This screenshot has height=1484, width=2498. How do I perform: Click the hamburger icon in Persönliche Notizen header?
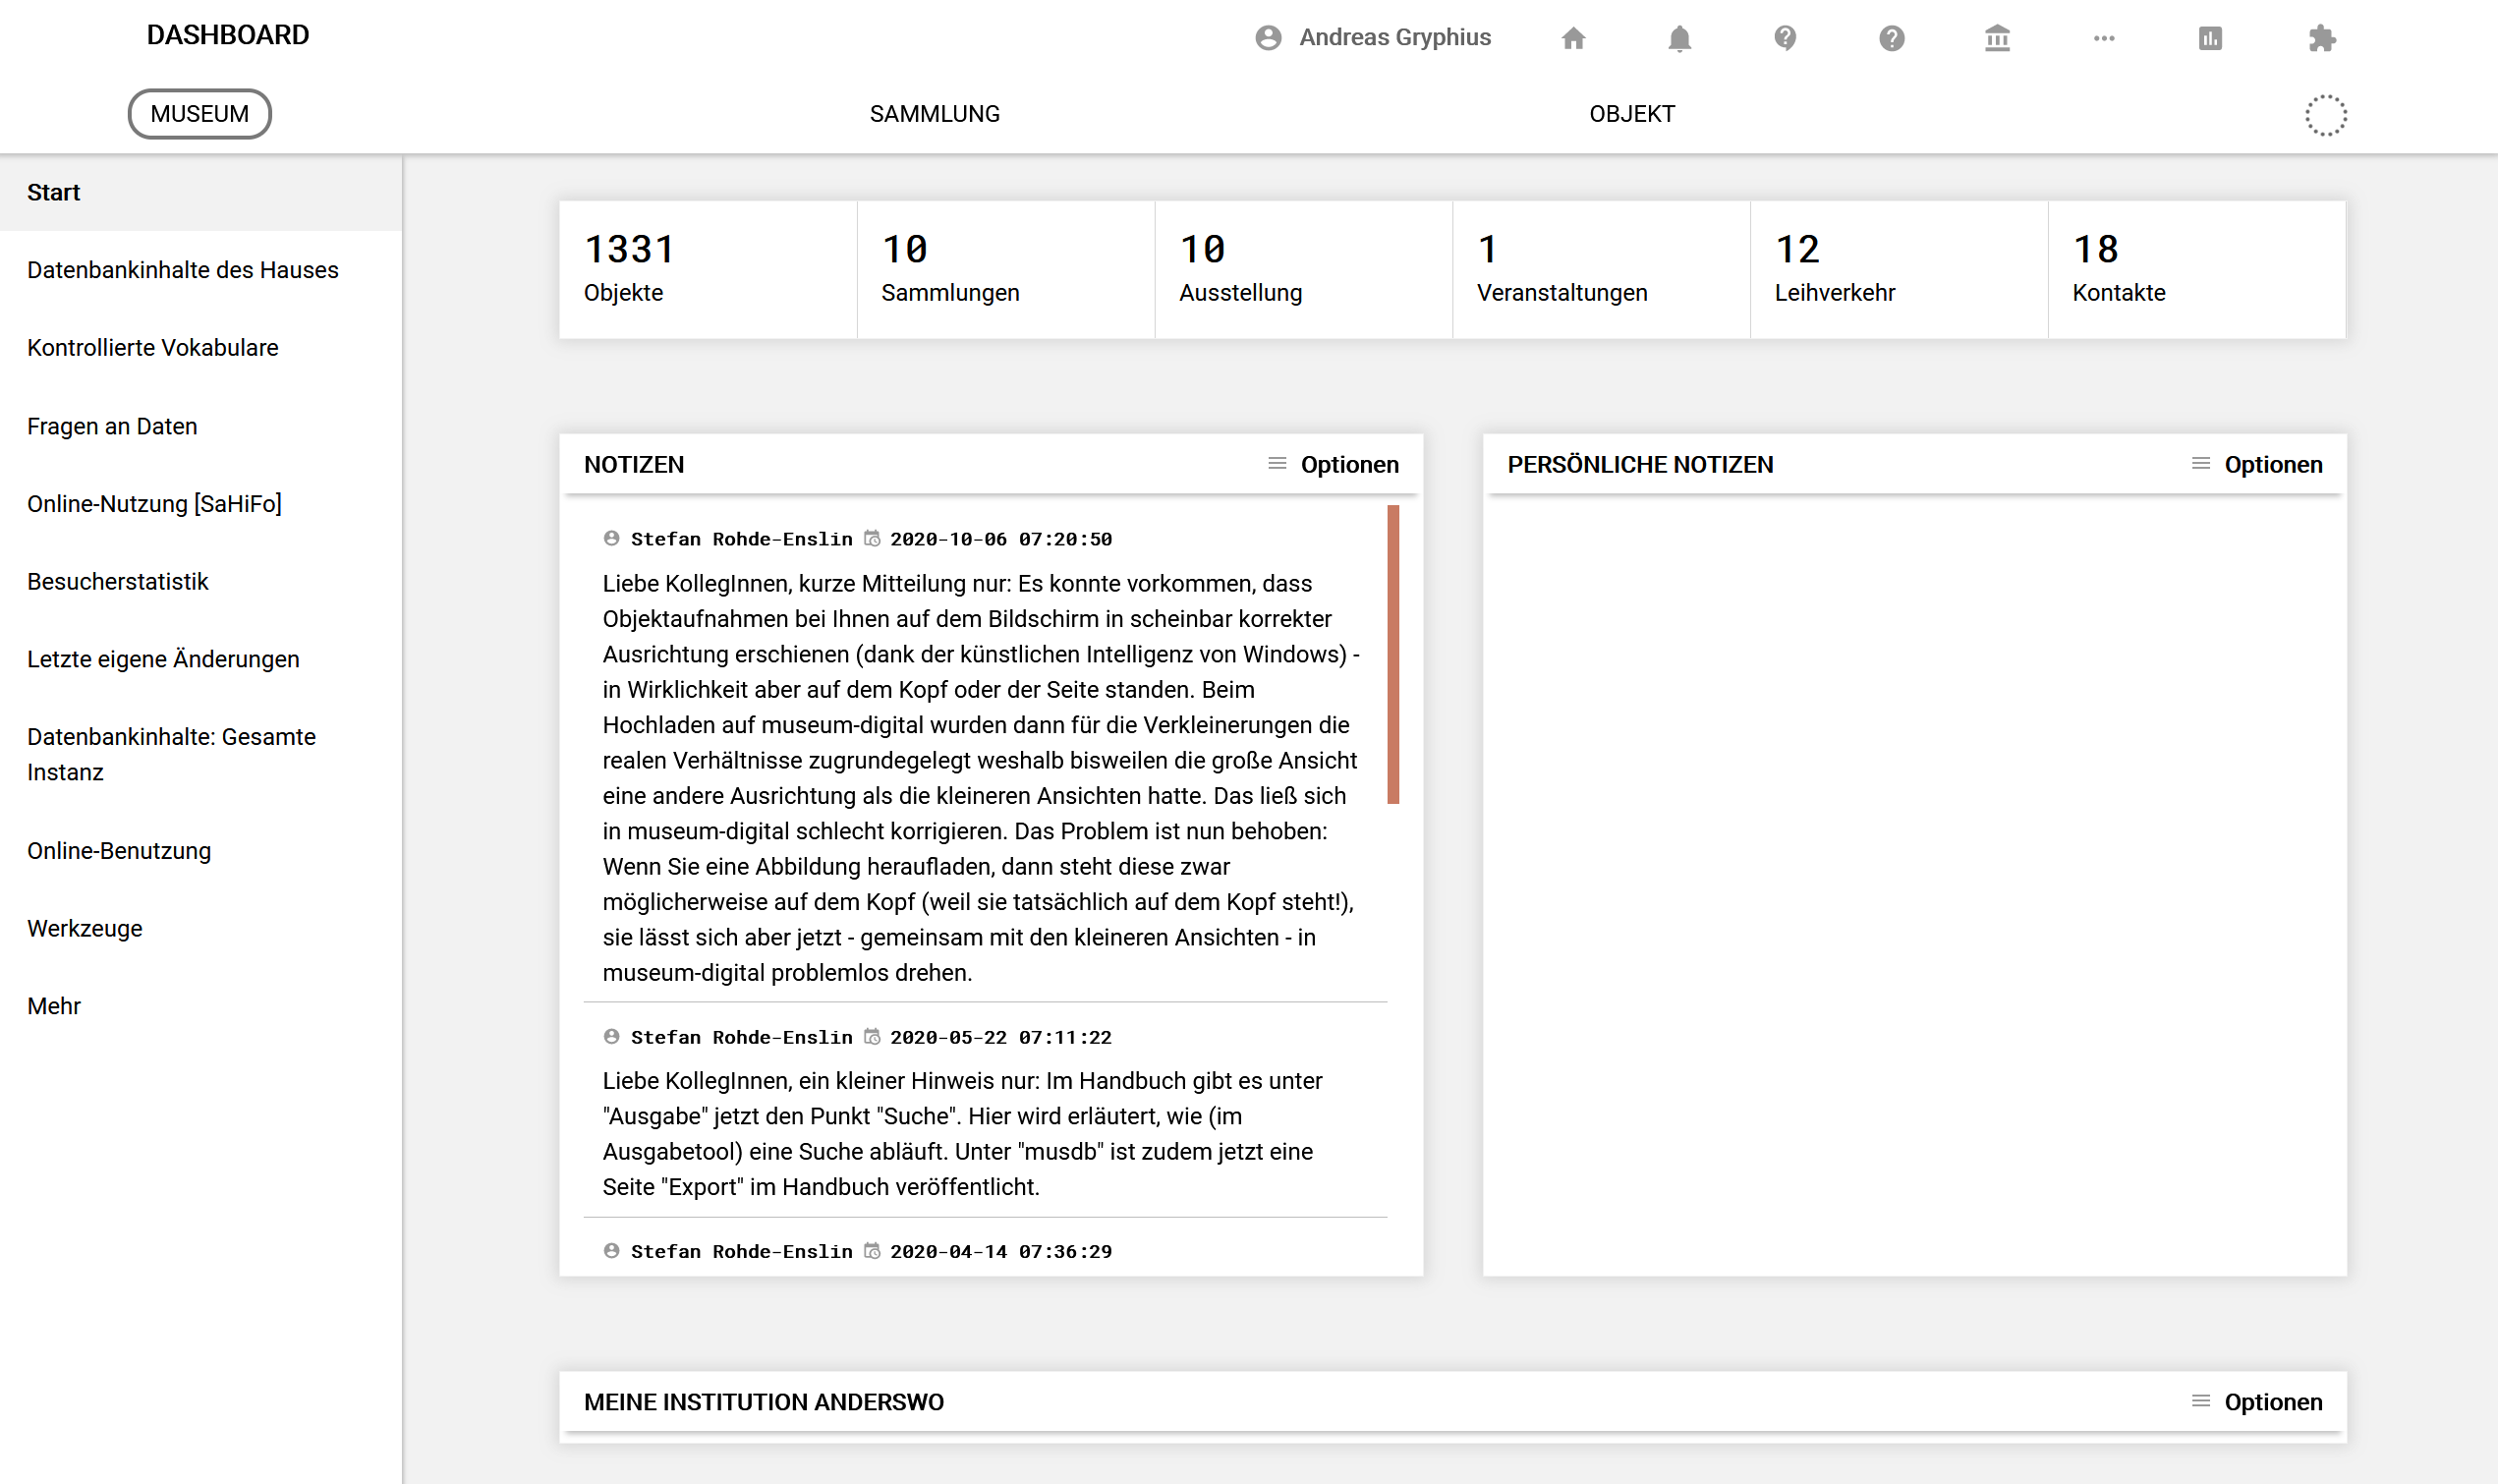(2200, 463)
